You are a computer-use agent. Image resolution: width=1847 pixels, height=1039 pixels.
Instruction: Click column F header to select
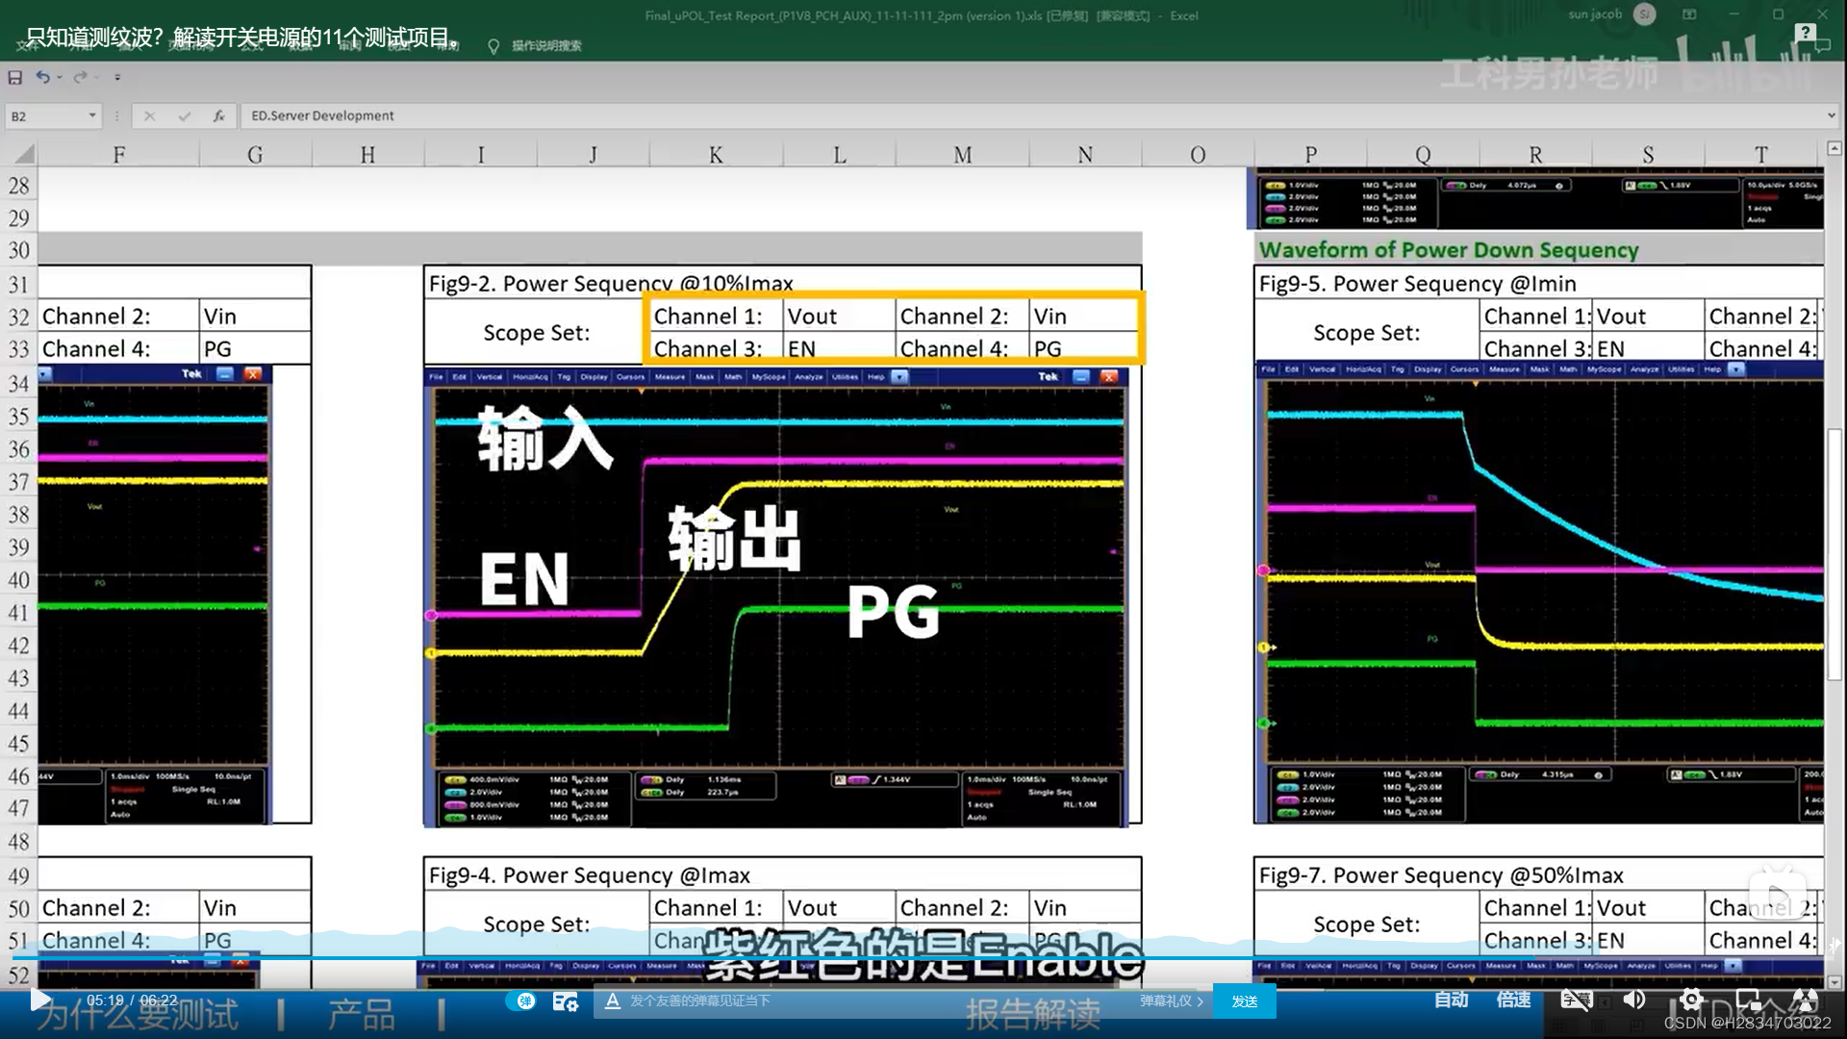118,155
